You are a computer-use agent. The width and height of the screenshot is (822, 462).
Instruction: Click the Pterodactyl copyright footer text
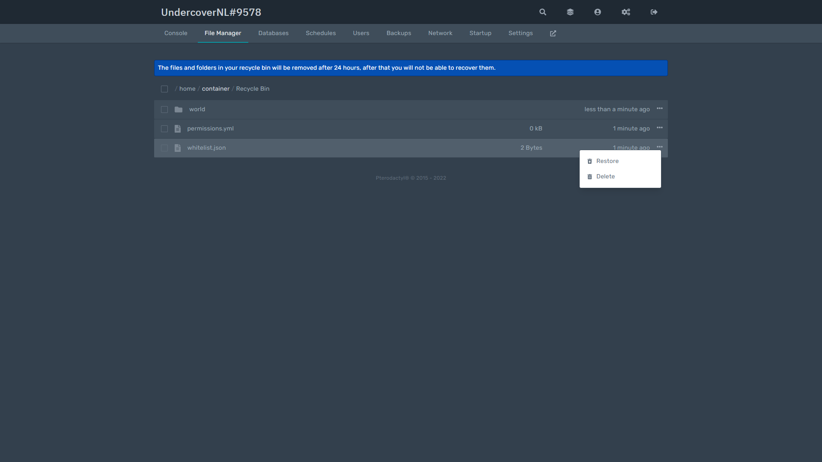pos(411,178)
